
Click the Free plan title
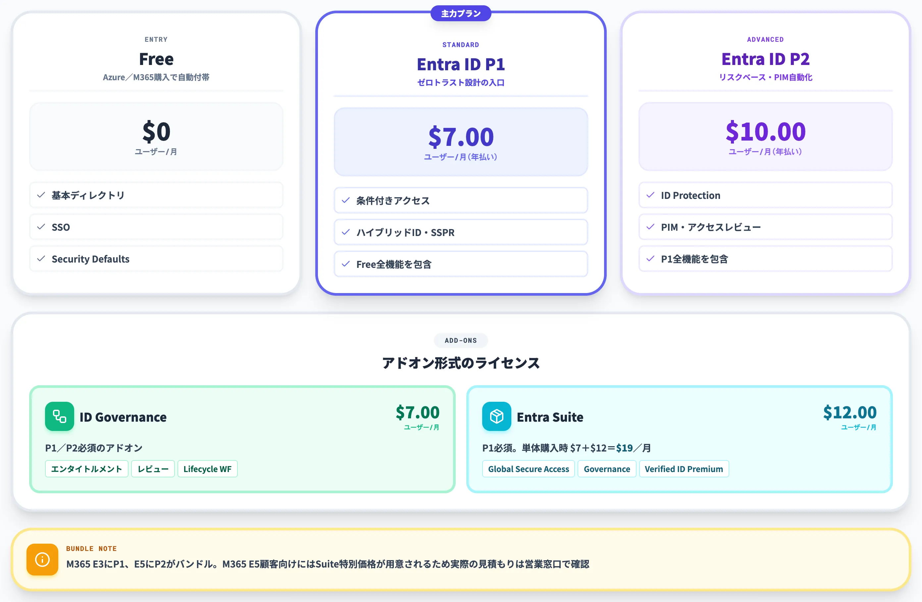pyautogui.click(x=156, y=59)
